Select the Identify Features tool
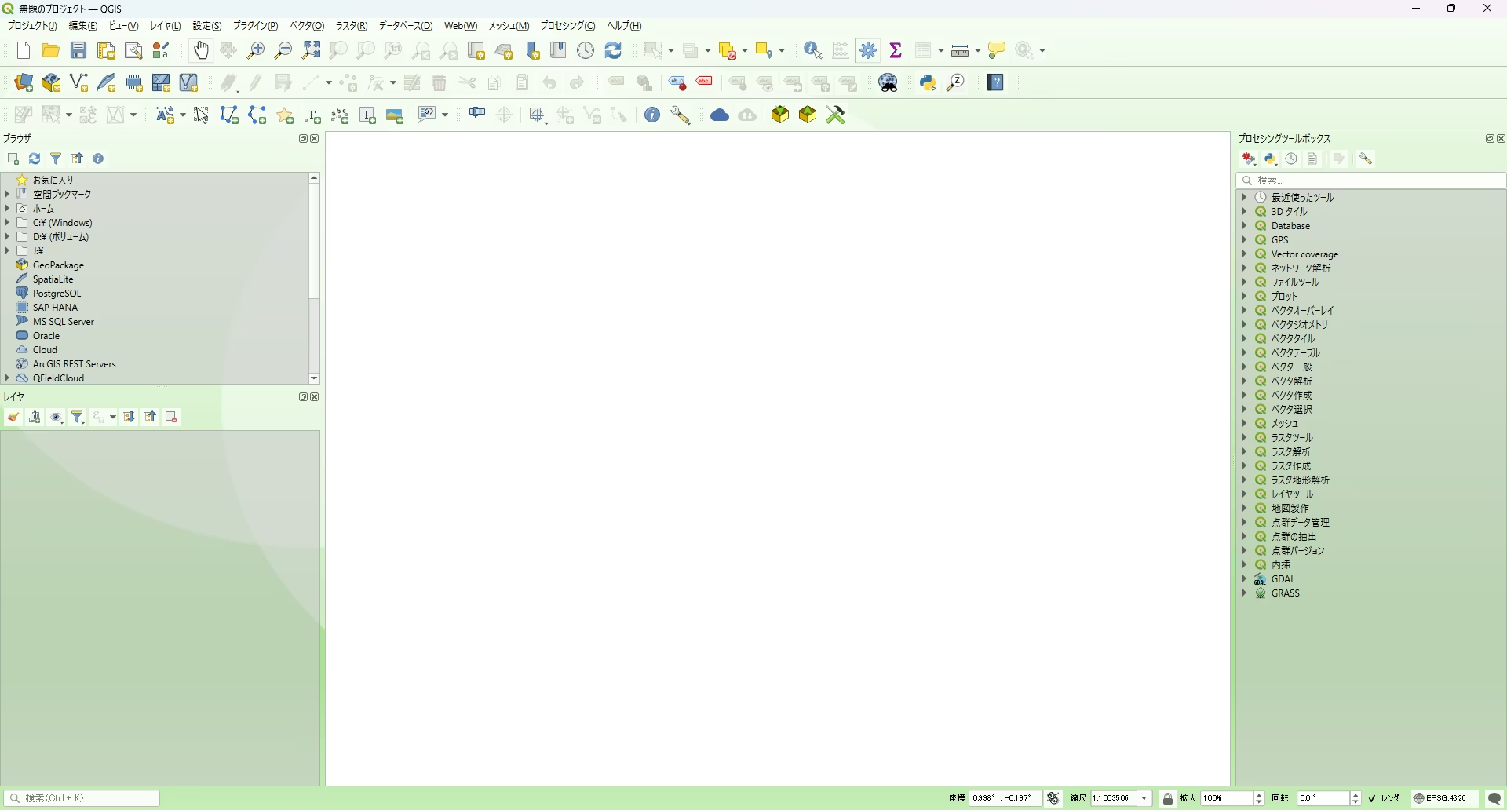 click(x=813, y=51)
